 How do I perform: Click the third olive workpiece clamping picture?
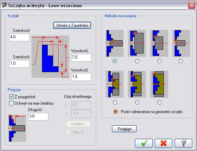pyautogui.click(x=159, y=84)
